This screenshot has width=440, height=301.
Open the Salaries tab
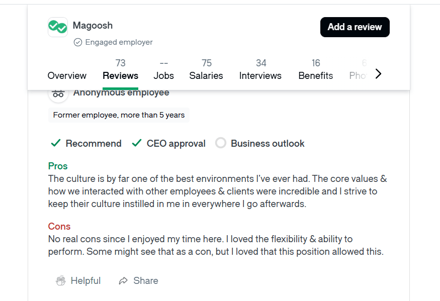point(206,75)
